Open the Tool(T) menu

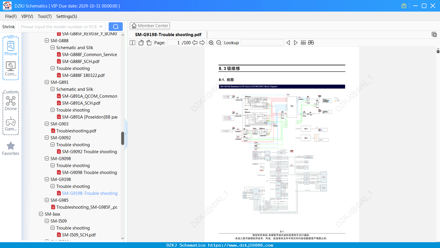45,16
